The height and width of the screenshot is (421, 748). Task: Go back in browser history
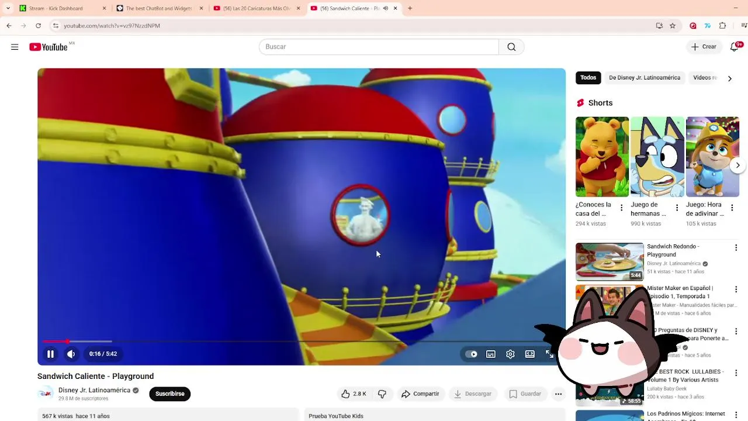(9, 26)
